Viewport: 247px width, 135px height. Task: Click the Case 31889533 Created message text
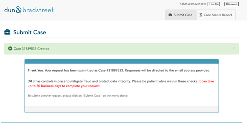coord(31,49)
